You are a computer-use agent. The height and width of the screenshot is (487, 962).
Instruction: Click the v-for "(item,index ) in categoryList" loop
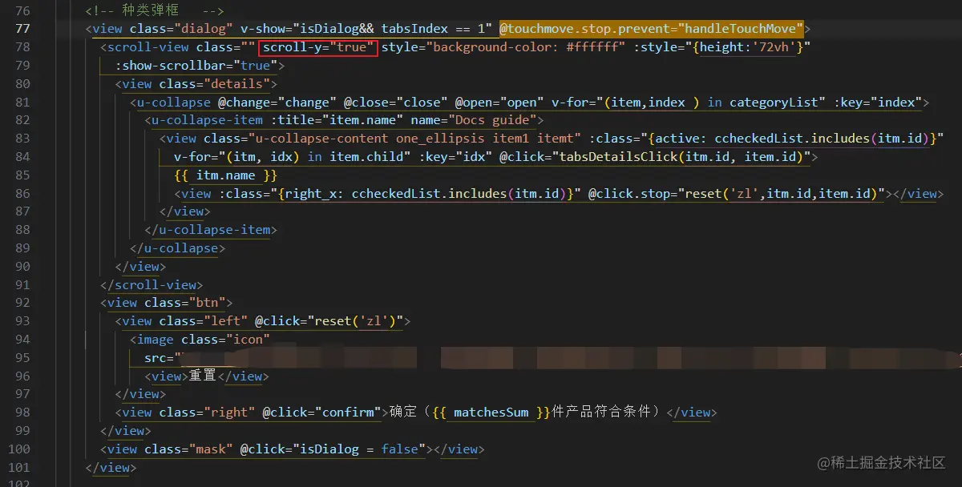click(x=688, y=103)
